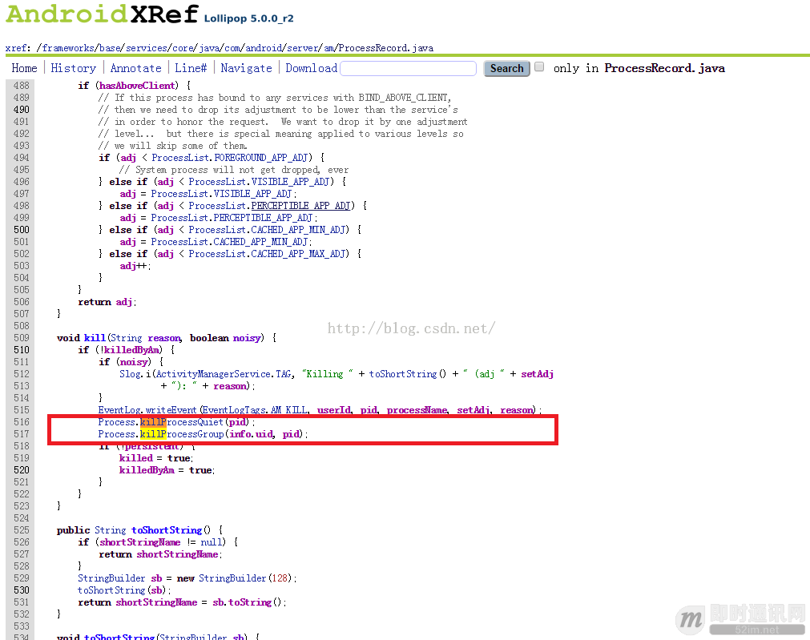Open the History menu link
Image resolution: width=810 pixels, height=640 pixels.
(74, 68)
